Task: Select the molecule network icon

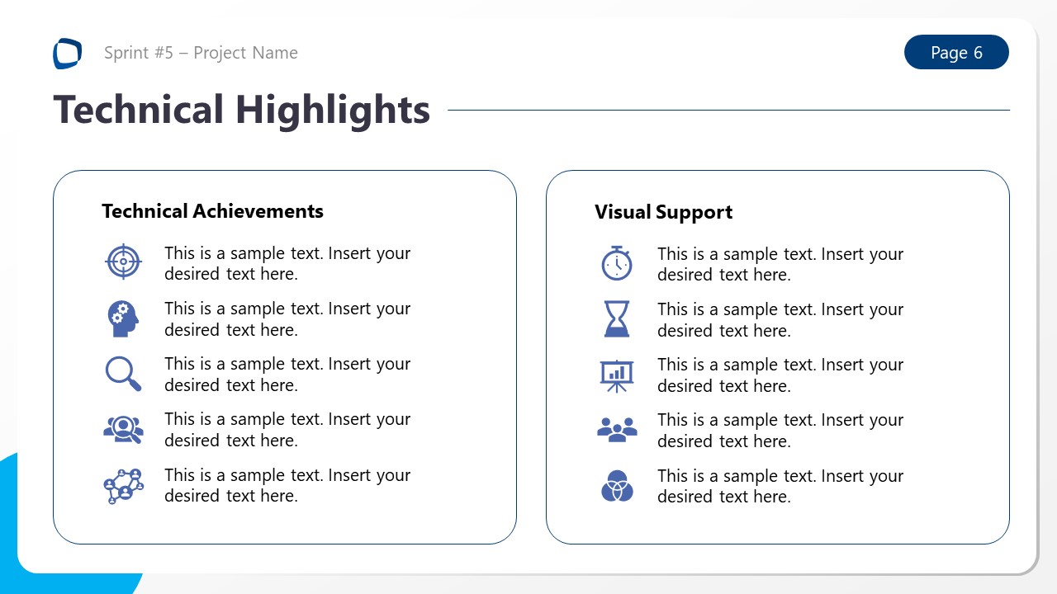Action: [x=122, y=485]
